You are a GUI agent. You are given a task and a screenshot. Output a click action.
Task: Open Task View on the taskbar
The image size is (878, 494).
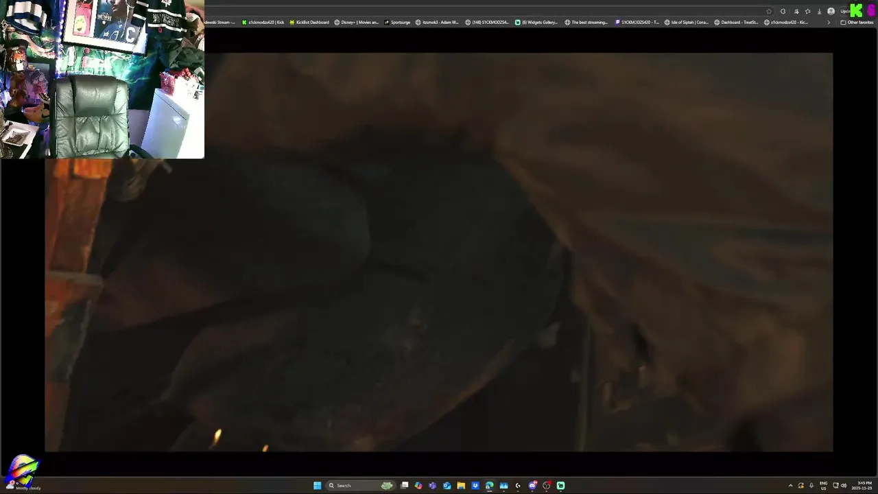point(405,485)
